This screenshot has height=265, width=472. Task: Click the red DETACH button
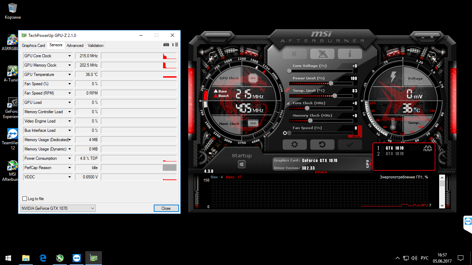pyautogui.click(x=321, y=172)
